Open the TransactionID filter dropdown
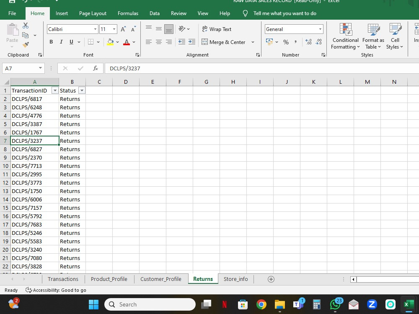This screenshot has height=314, width=419. click(55, 90)
